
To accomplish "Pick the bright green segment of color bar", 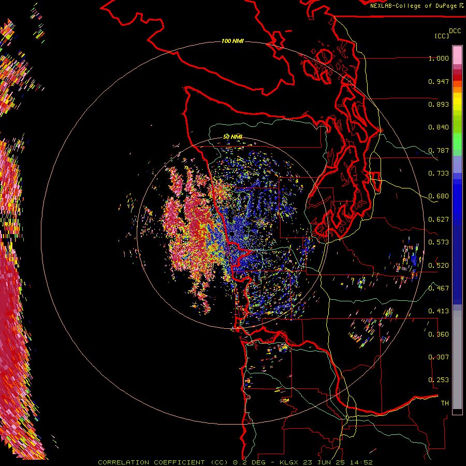I will 457,141.
